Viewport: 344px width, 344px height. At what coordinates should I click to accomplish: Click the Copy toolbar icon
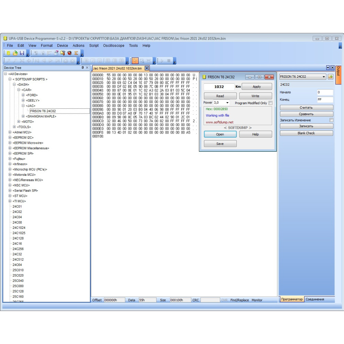coord(36,53)
